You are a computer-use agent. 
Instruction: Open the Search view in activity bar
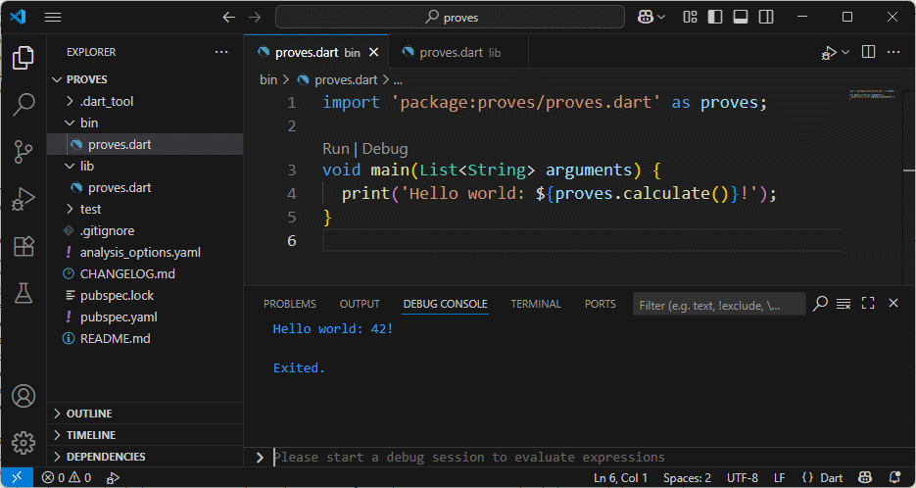click(x=24, y=105)
